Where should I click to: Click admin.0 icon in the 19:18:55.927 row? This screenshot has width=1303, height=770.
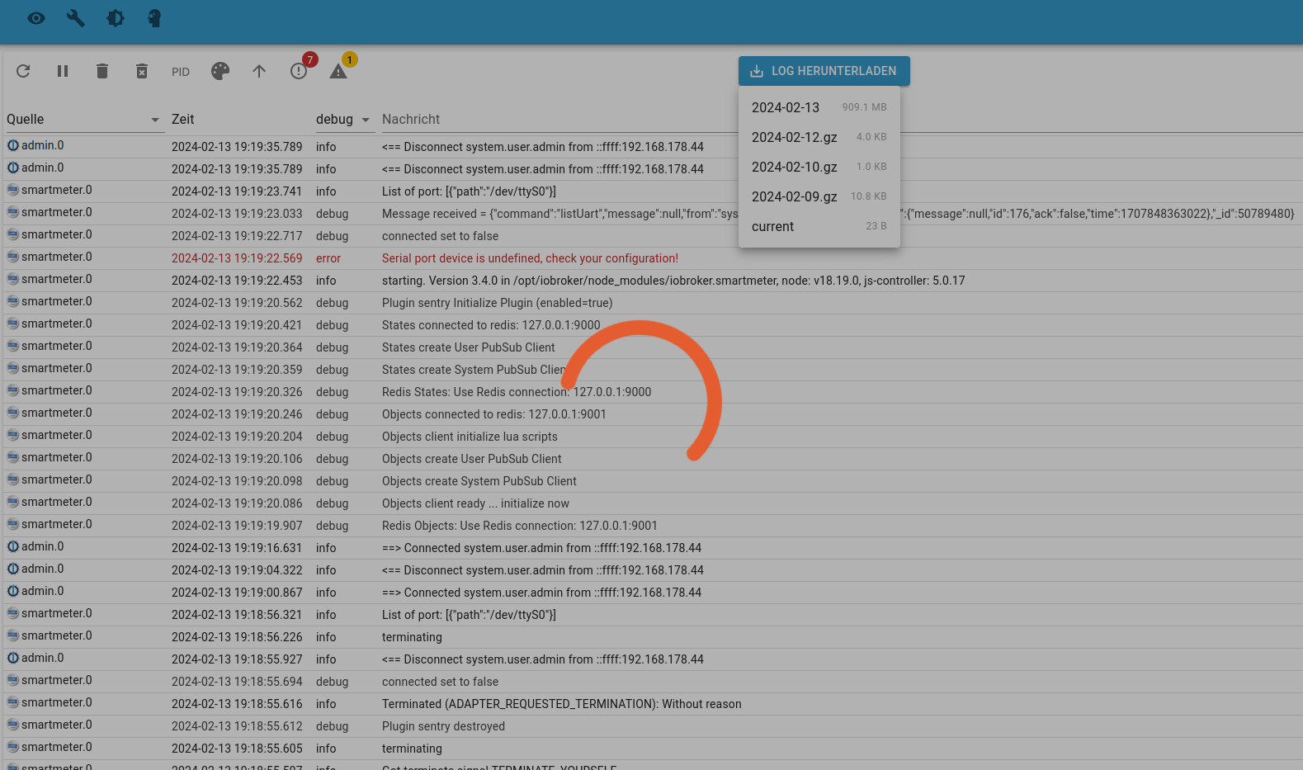tap(13, 658)
